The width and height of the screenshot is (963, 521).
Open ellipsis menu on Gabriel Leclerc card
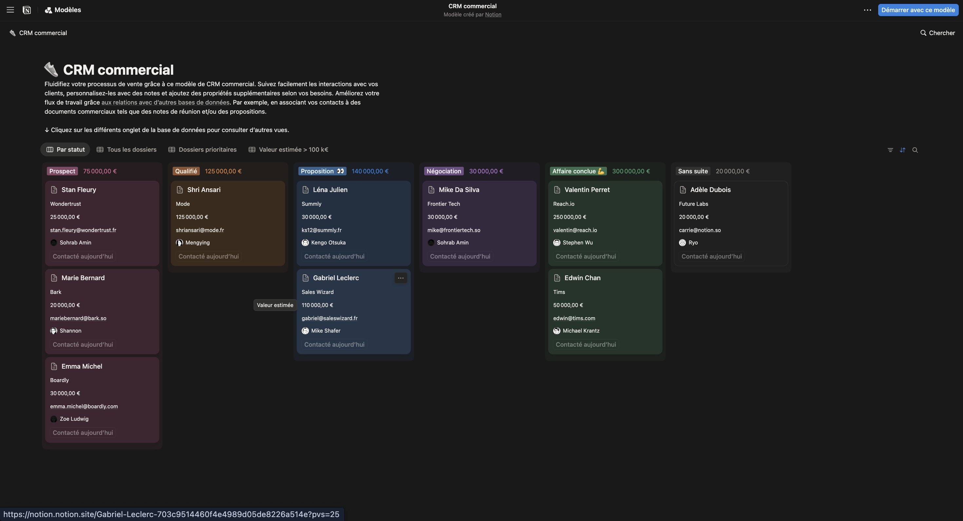pyautogui.click(x=400, y=278)
